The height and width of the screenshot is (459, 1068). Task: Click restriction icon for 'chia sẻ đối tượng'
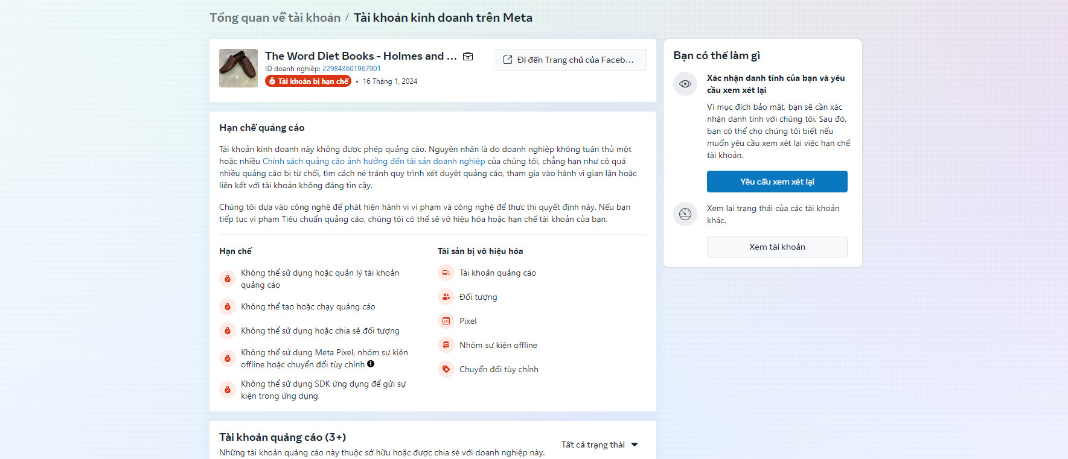tap(228, 331)
